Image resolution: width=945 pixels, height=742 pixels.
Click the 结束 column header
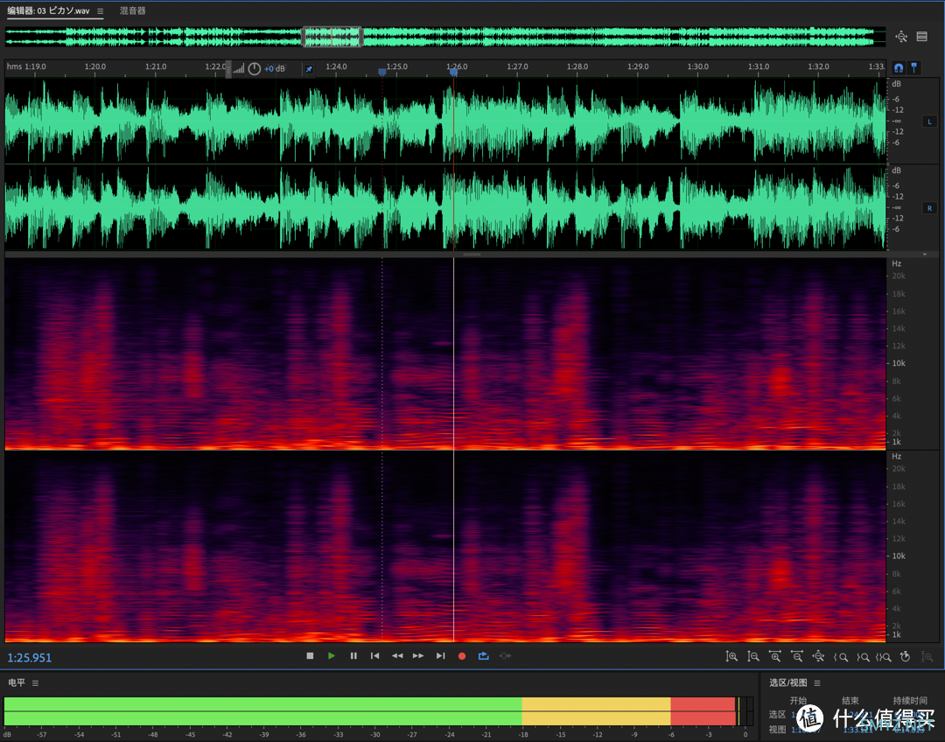coord(850,700)
